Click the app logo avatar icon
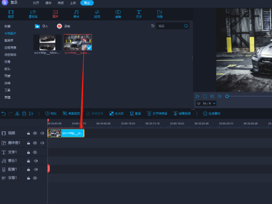Image resolution: width=272 pixels, height=204 pixels. [5, 2]
